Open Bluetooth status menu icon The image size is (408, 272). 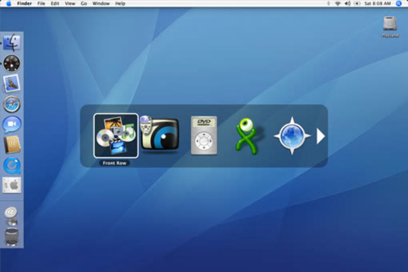(x=328, y=3)
